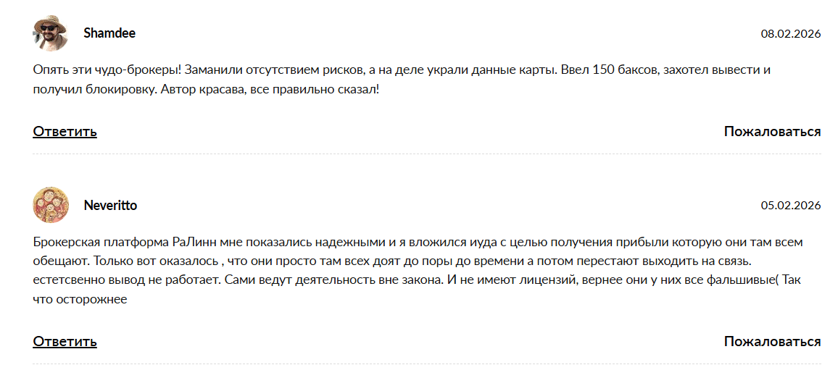Click Neveritto's profile avatar

pos(51,206)
